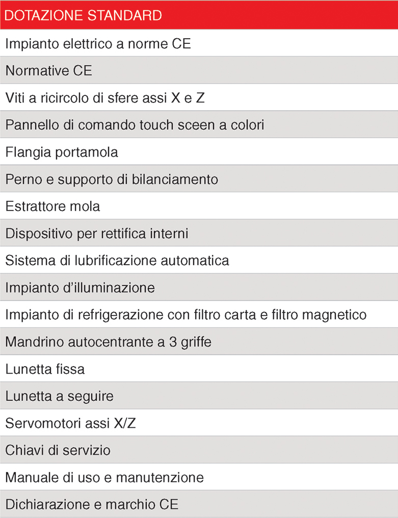Viewport: 398px width, 518px height.
Task: Click the Lunetta a seguire row
Action: pyautogui.click(x=199, y=395)
